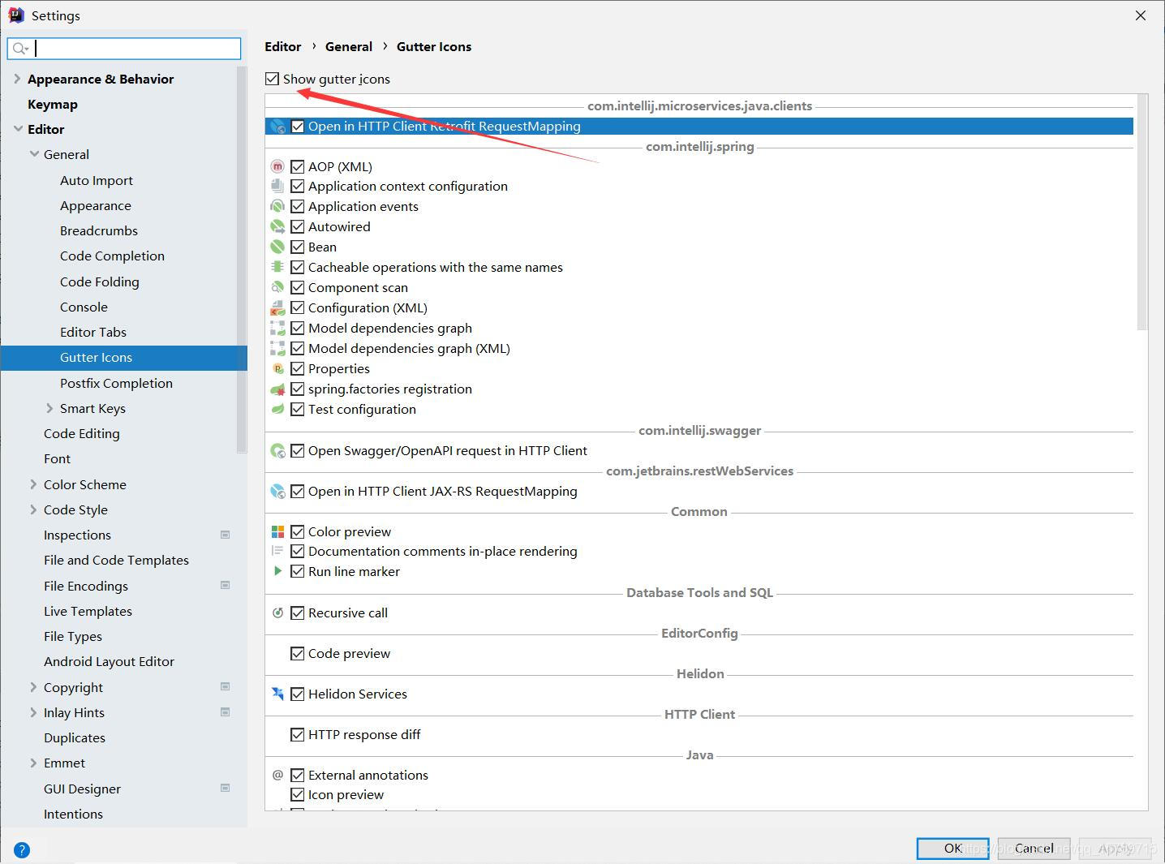Click the Retrofit RequestMapping gutter icon
This screenshot has width=1165, height=864.
277,127
